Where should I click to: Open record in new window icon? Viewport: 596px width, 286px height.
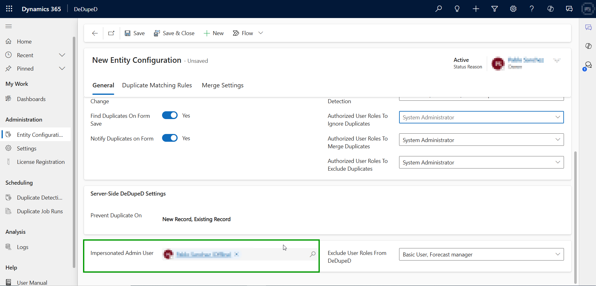111,33
